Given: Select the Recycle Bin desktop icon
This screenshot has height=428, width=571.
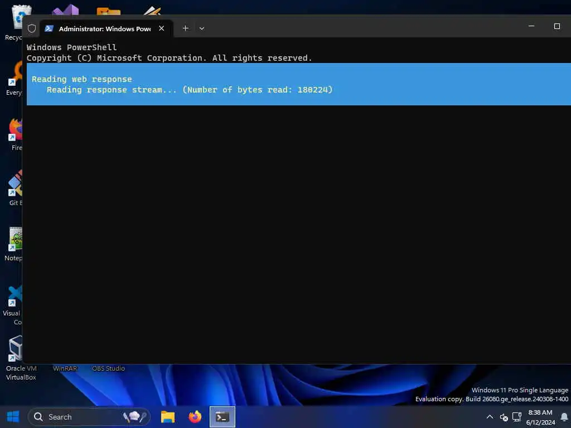Looking at the screenshot, I should click(x=14, y=22).
